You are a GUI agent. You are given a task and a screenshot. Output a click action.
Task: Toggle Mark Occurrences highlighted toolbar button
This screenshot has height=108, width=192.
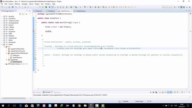tap(52, 7)
